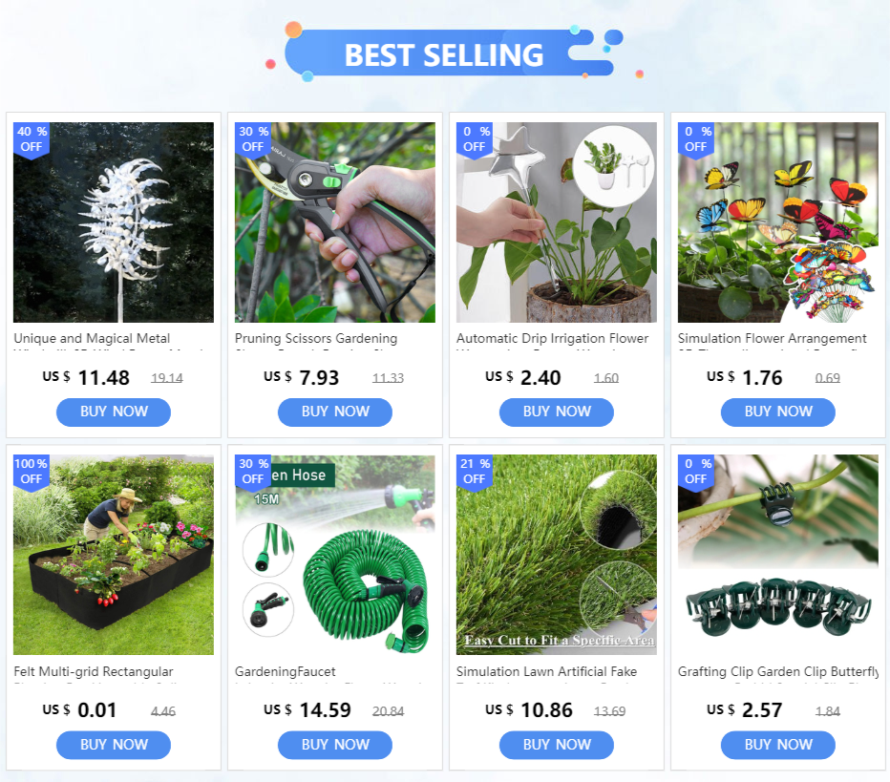The width and height of the screenshot is (890, 782).
Task: Open Automatic Drip Irrigation Flower title link
Action: [552, 339]
